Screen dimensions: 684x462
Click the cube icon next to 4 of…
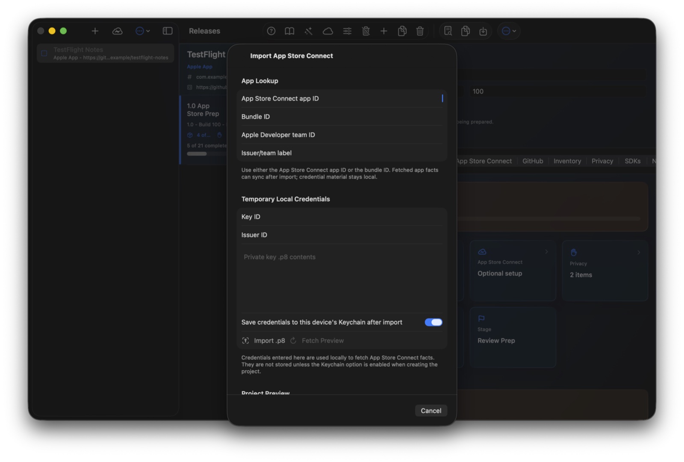click(190, 135)
